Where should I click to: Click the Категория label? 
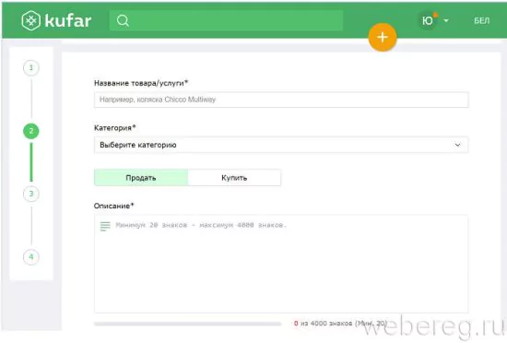coord(115,128)
